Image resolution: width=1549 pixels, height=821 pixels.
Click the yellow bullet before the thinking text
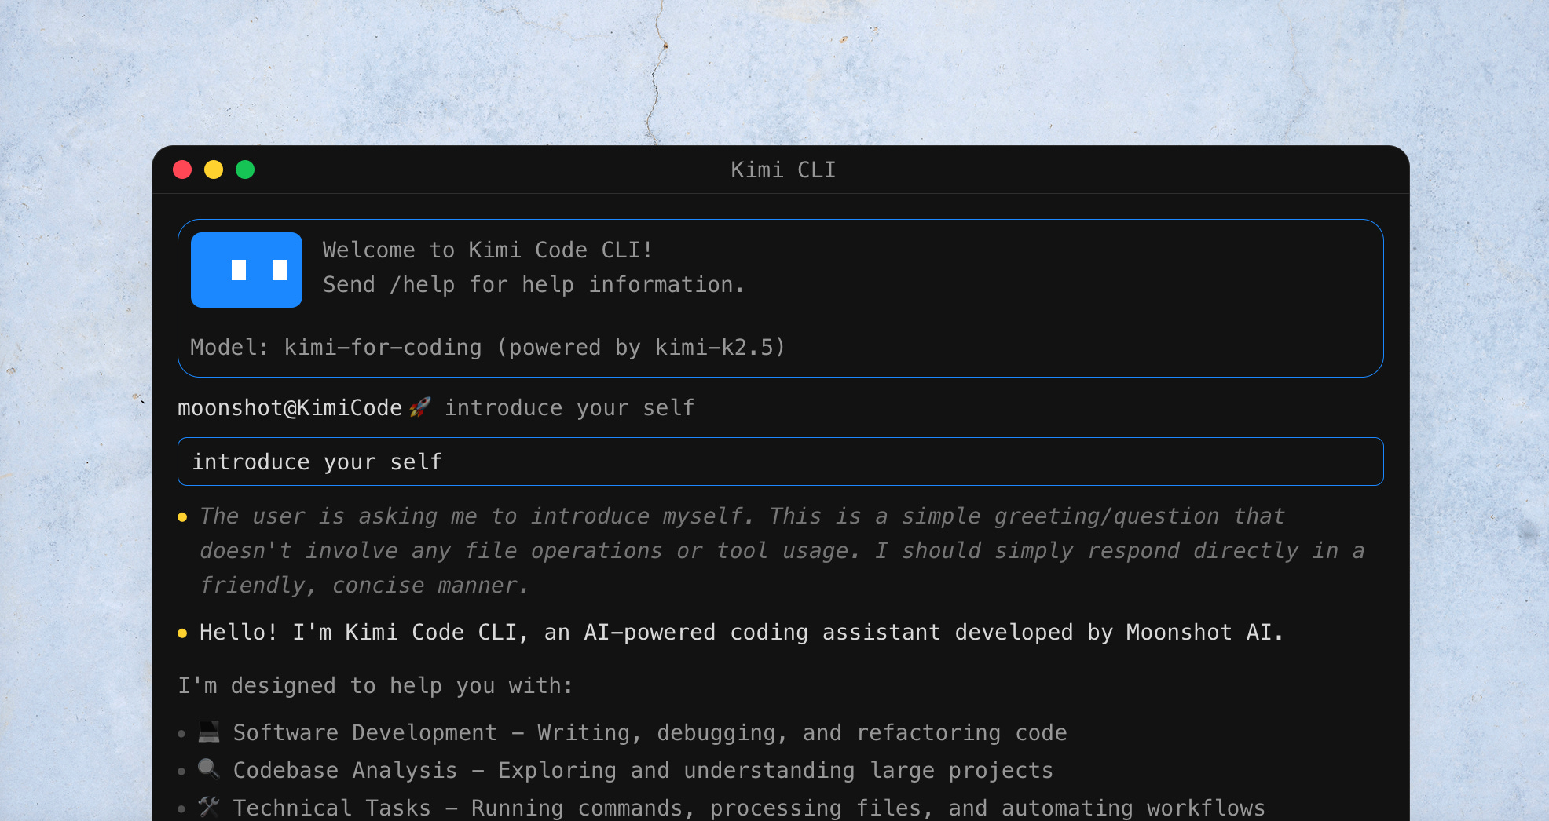click(x=182, y=516)
